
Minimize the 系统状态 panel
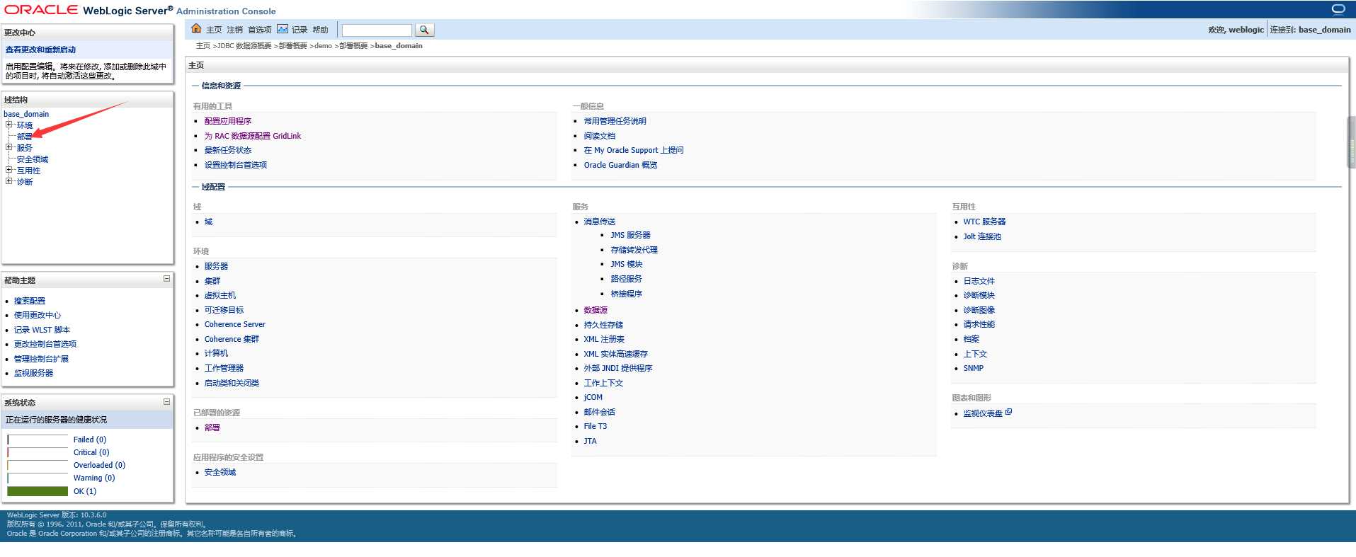pos(166,401)
